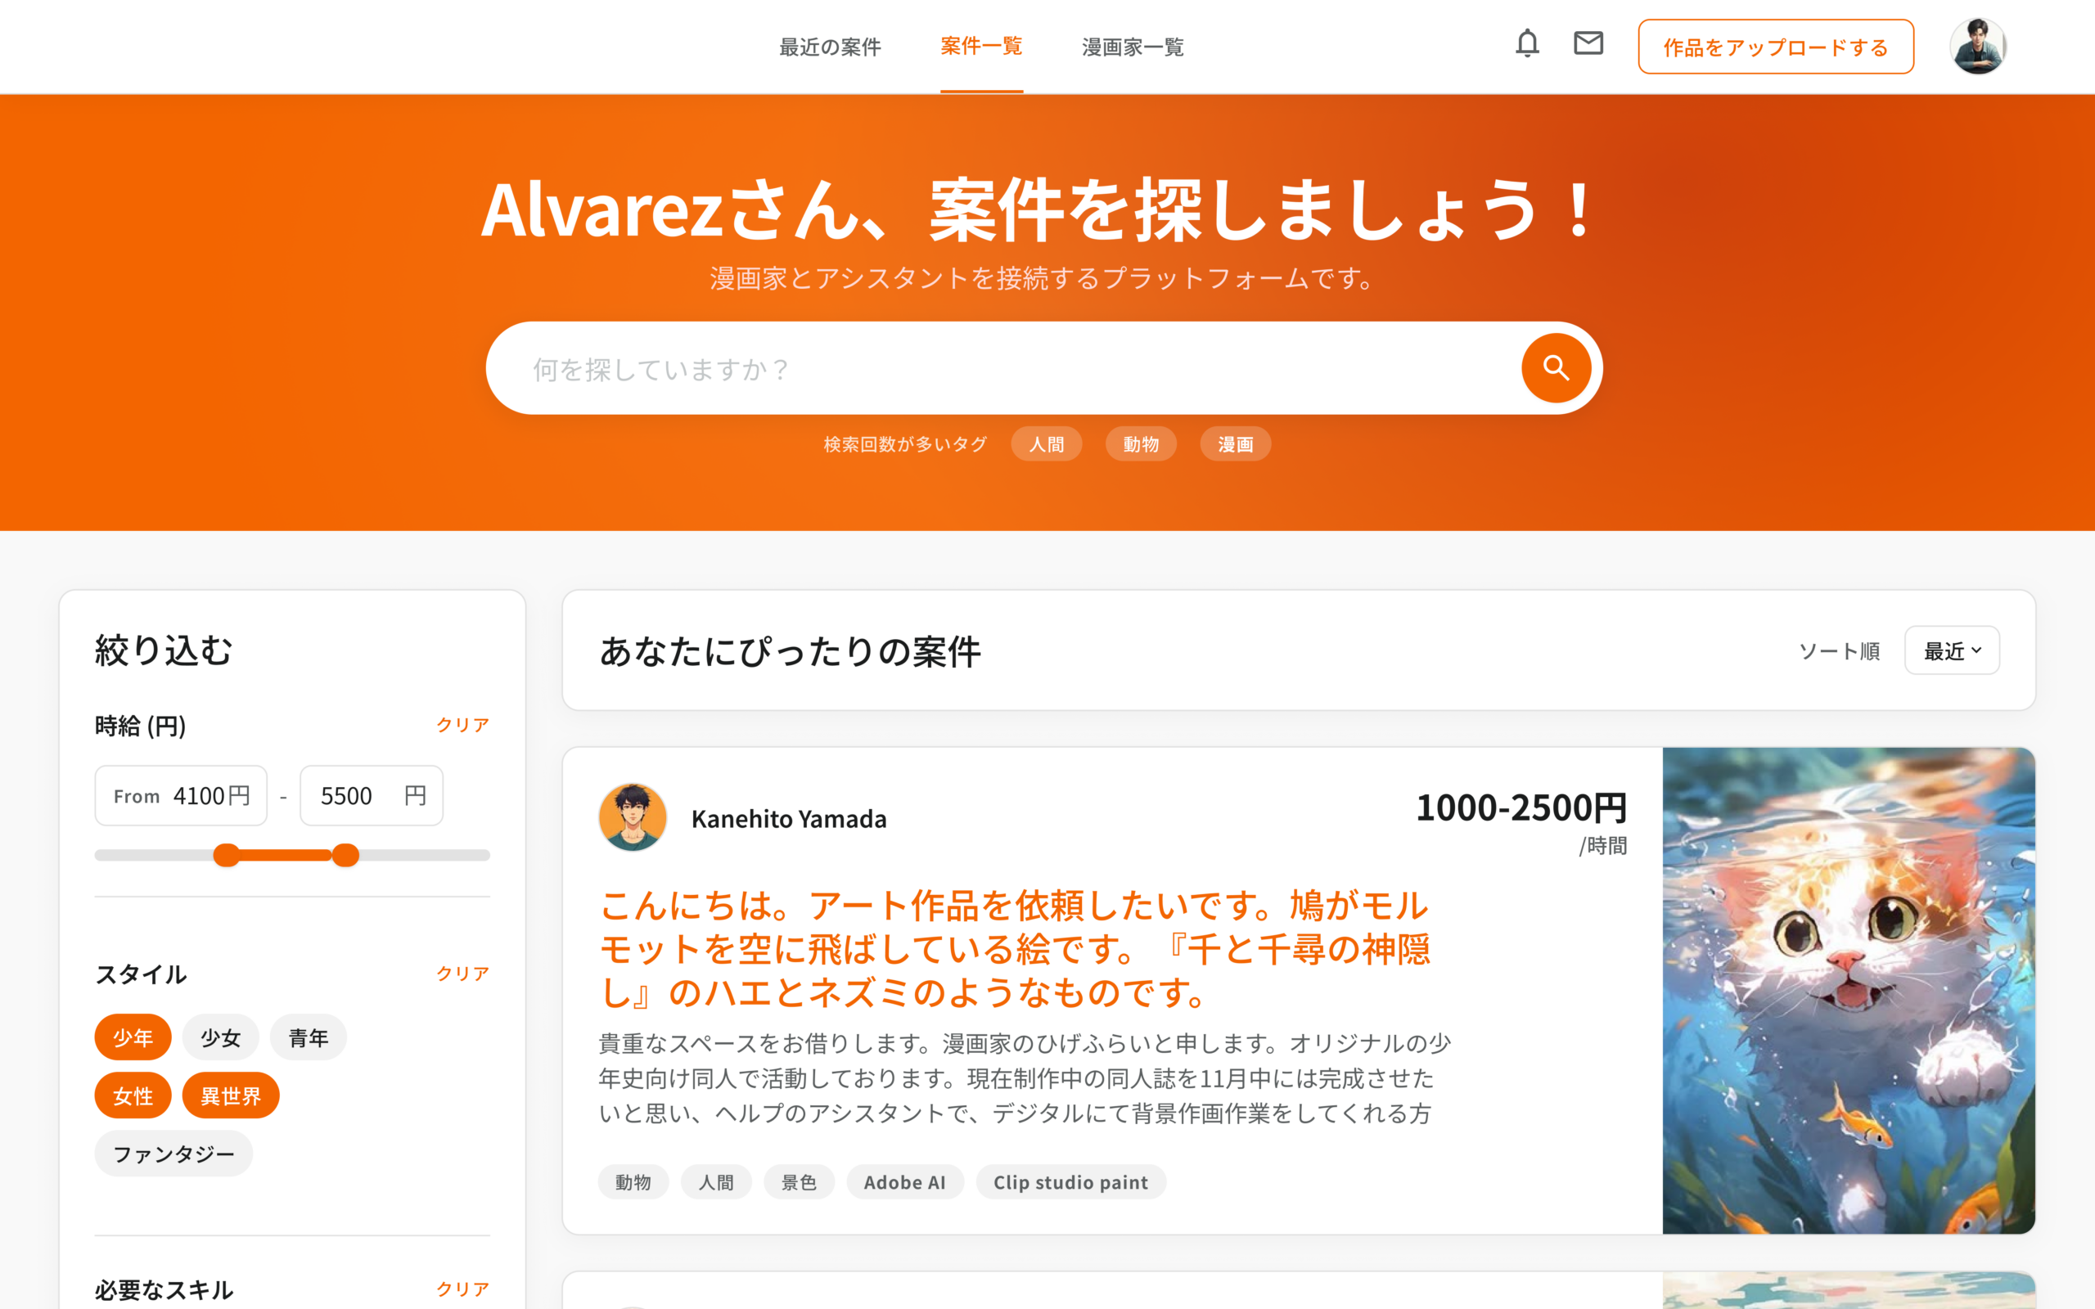Viewport: 2095px width, 1309px height.
Task: Open the notifications bell icon
Action: pos(1527,44)
